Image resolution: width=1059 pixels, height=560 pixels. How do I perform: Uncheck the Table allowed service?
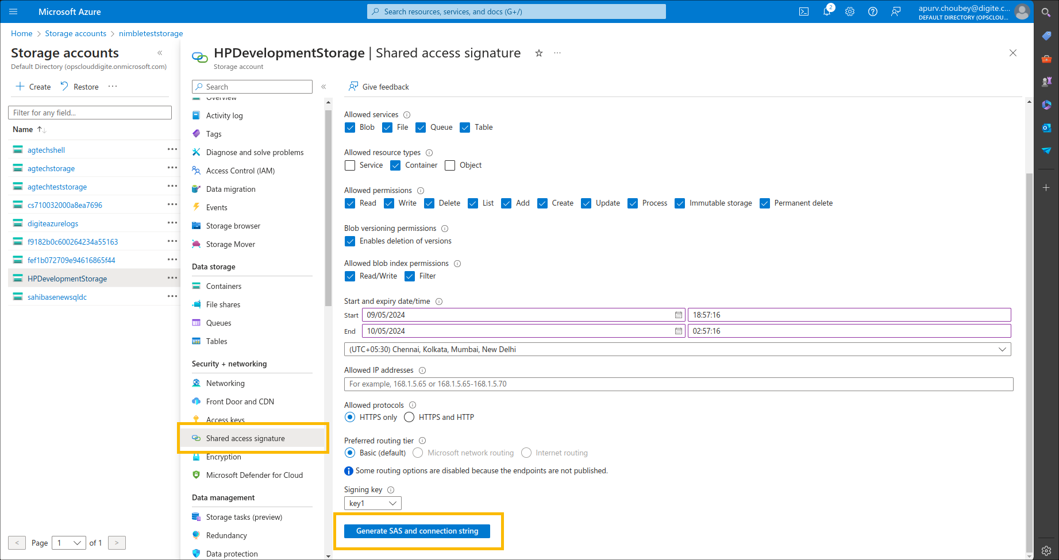tap(465, 127)
